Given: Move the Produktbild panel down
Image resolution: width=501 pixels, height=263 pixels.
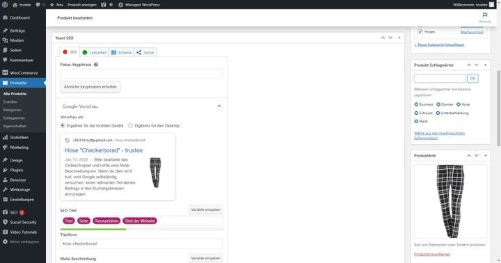Looking at the screenshot, I should (477, 156).
